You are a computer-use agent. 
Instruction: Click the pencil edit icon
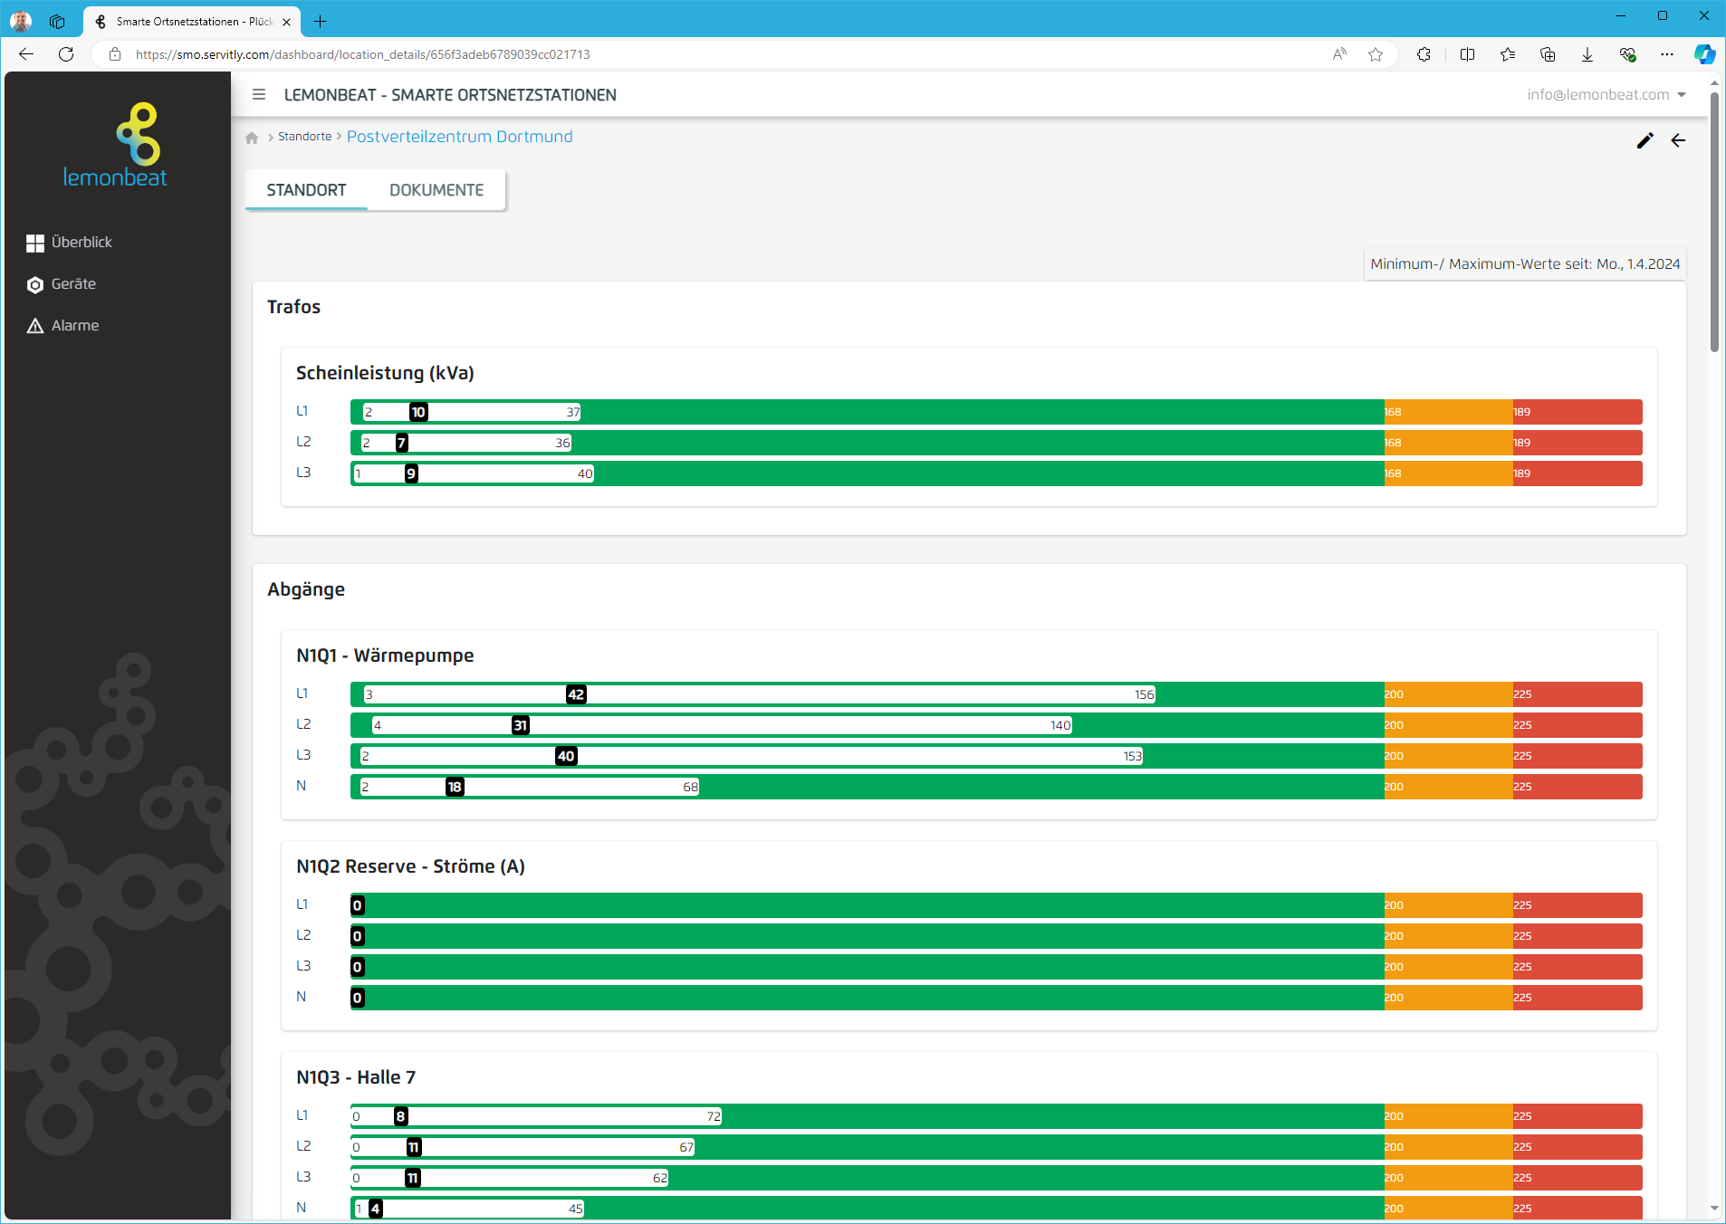(1645, 140)
